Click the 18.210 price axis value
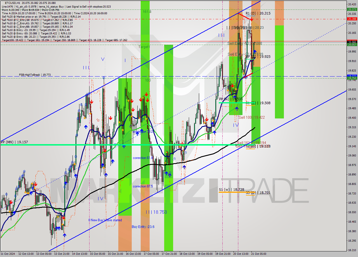The height and width of the screenshot is (257, 358). [352, 250]
